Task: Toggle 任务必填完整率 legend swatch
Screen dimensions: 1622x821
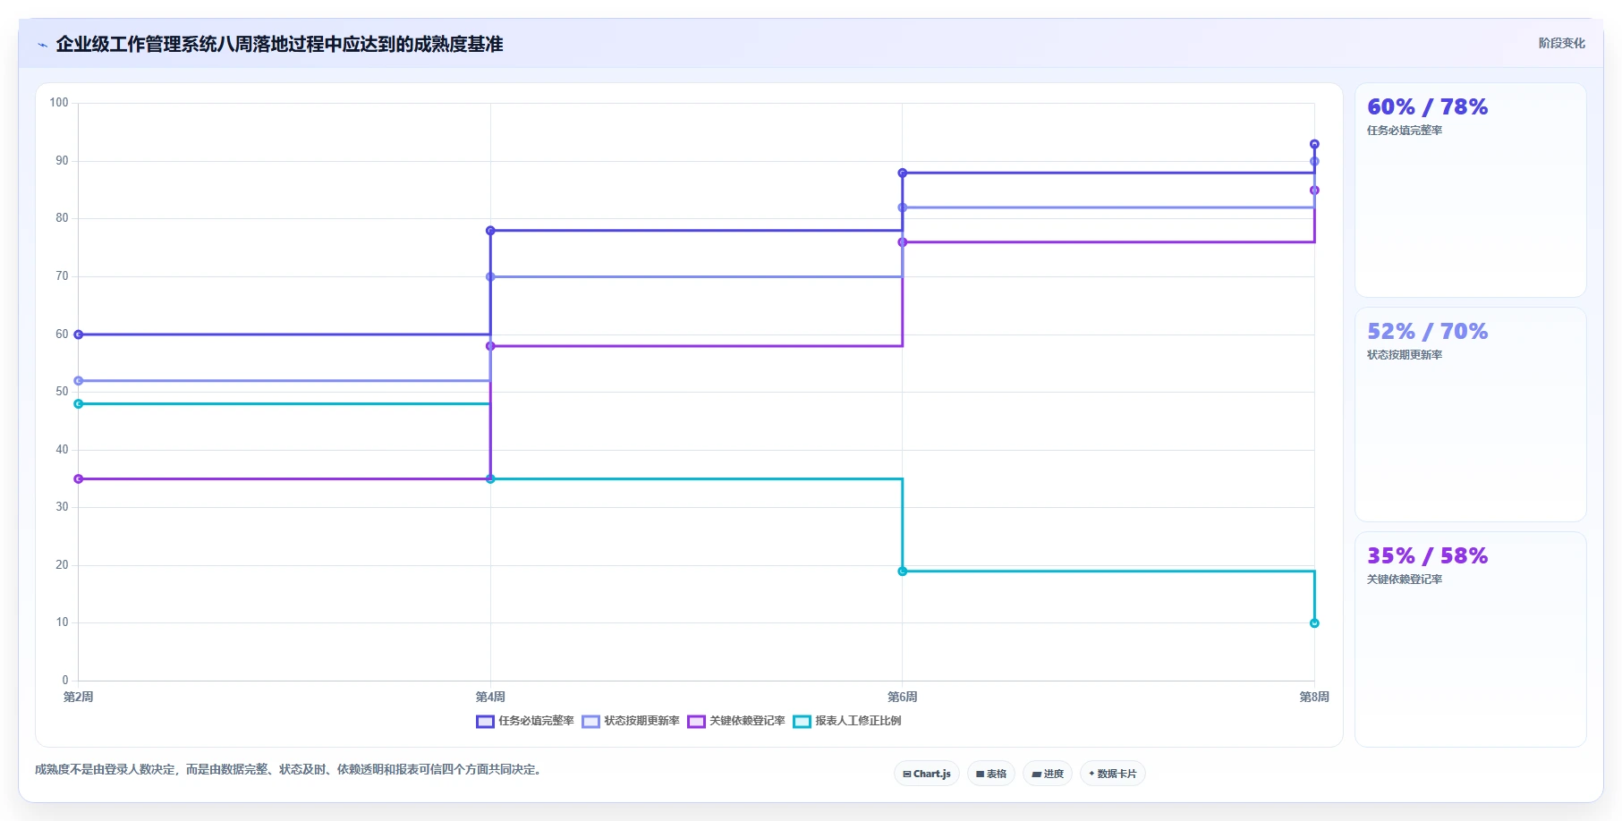Action: (x=485, y=722)
